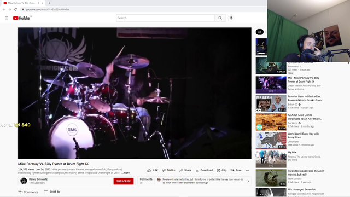Open My Mix playlist thumbnail
Image resolution: width=350 pixels, height=197 pixels.
tap(271, 159)
